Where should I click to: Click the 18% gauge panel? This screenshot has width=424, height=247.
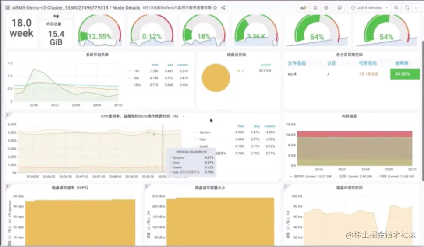click(x=204, y=31)
